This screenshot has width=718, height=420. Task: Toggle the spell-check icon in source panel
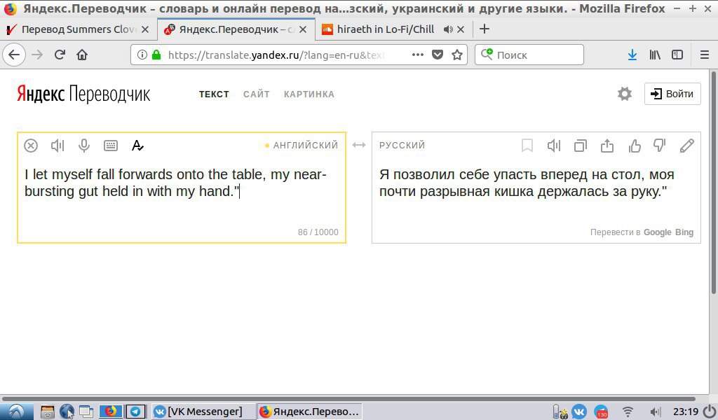coord(137,146)
